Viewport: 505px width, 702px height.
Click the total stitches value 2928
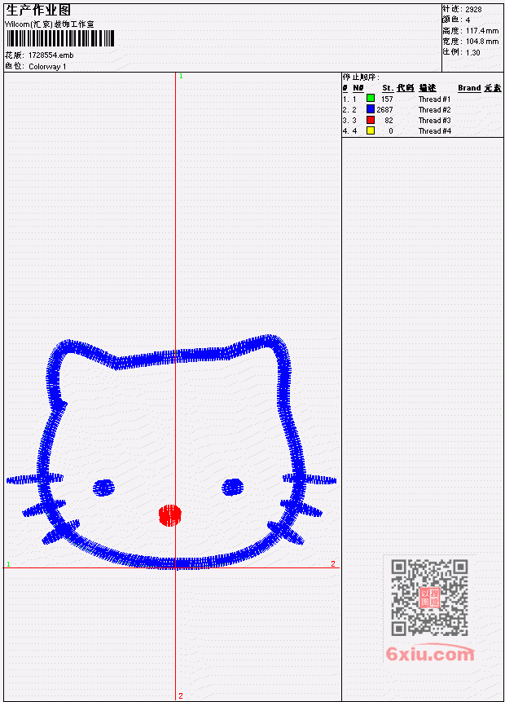pyautogui.click(x=473, y=9)
